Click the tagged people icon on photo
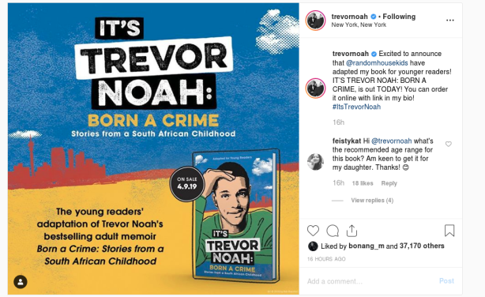The image size is (485, 297). (x=21, y=282)
